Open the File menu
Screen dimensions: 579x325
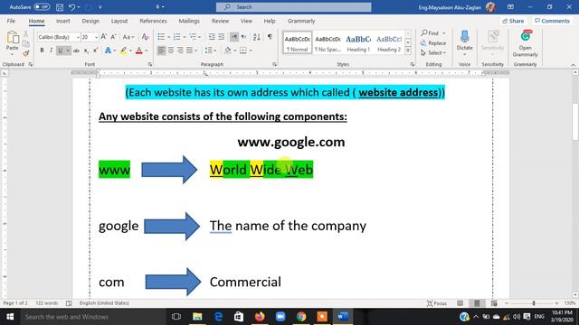click(x=11, y=21)
